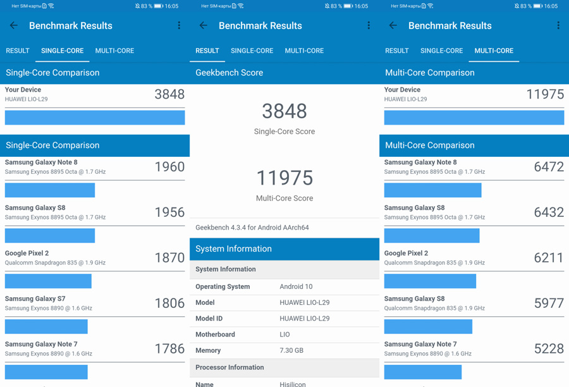Select Processor Information section header
Image resolution: width=569 pixels, height=387 pixels.
click(x=284, y=367)
